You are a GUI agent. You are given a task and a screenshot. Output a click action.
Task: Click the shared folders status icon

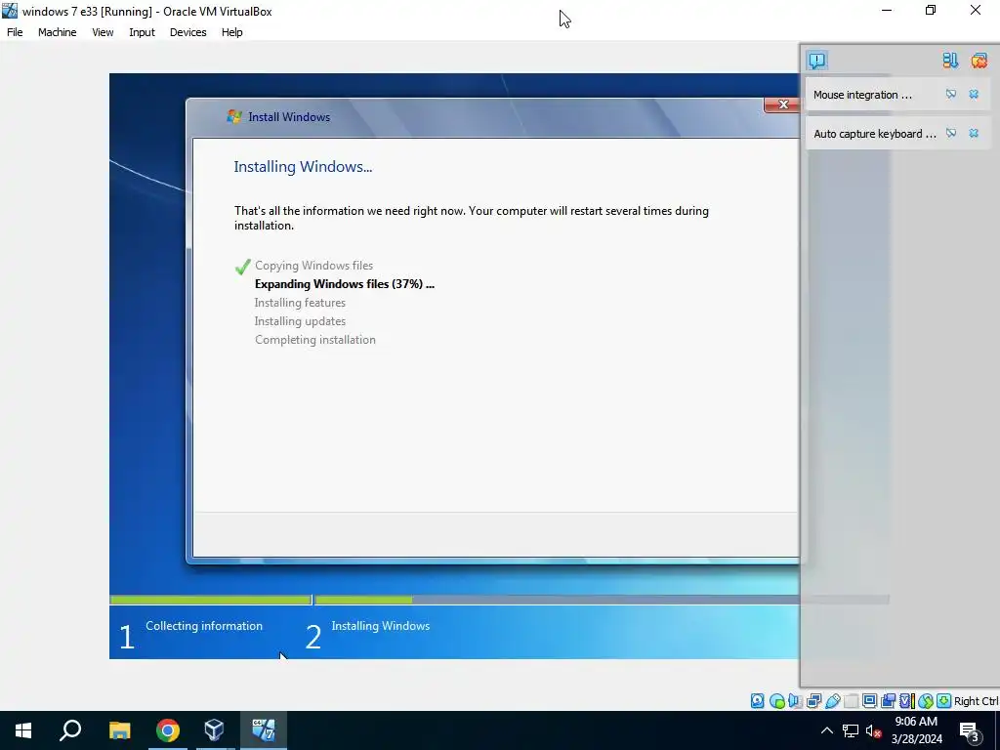852,701
